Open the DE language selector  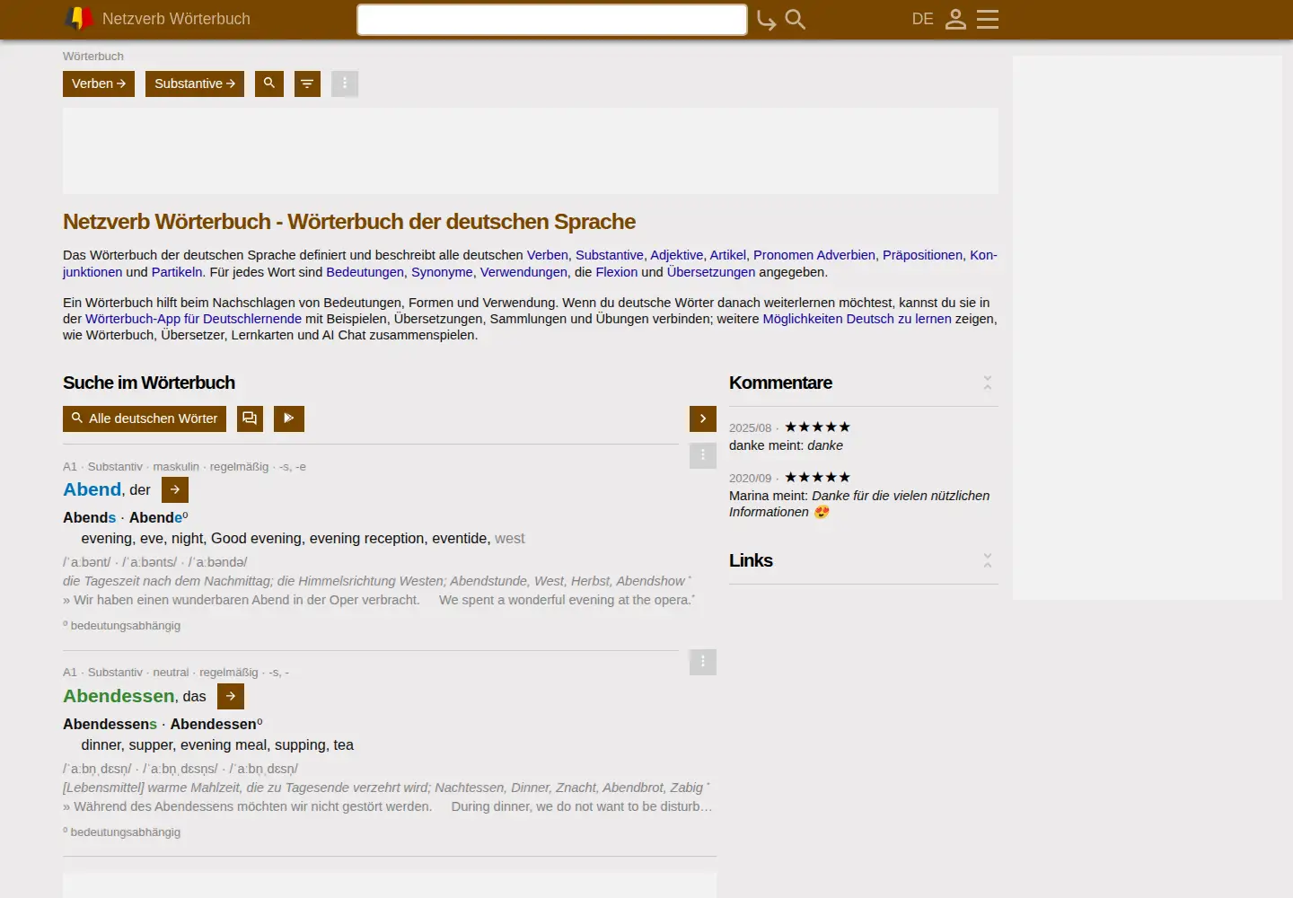pos(922,19)
